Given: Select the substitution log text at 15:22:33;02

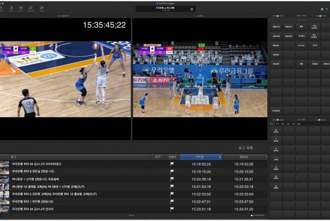Looking at the screenshot, I should (54, 194).
